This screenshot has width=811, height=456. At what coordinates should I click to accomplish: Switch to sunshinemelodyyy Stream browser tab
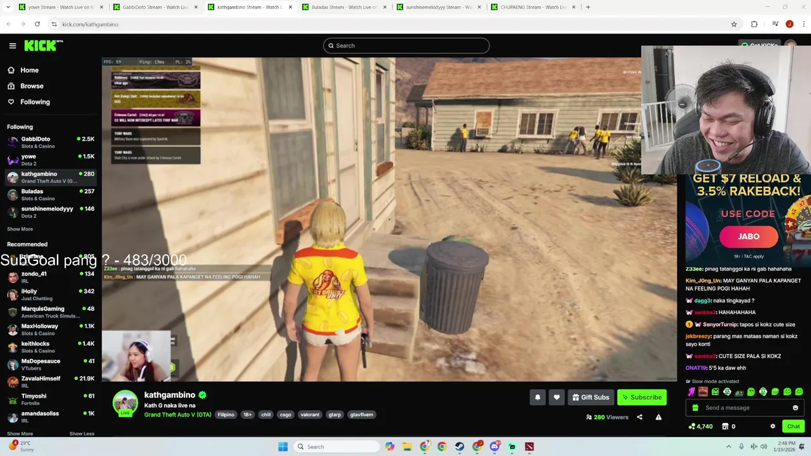[x=439, y=7]
